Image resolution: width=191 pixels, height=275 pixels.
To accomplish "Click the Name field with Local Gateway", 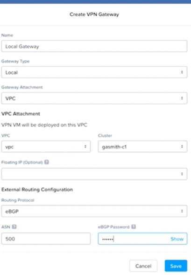I will point(94,46).
